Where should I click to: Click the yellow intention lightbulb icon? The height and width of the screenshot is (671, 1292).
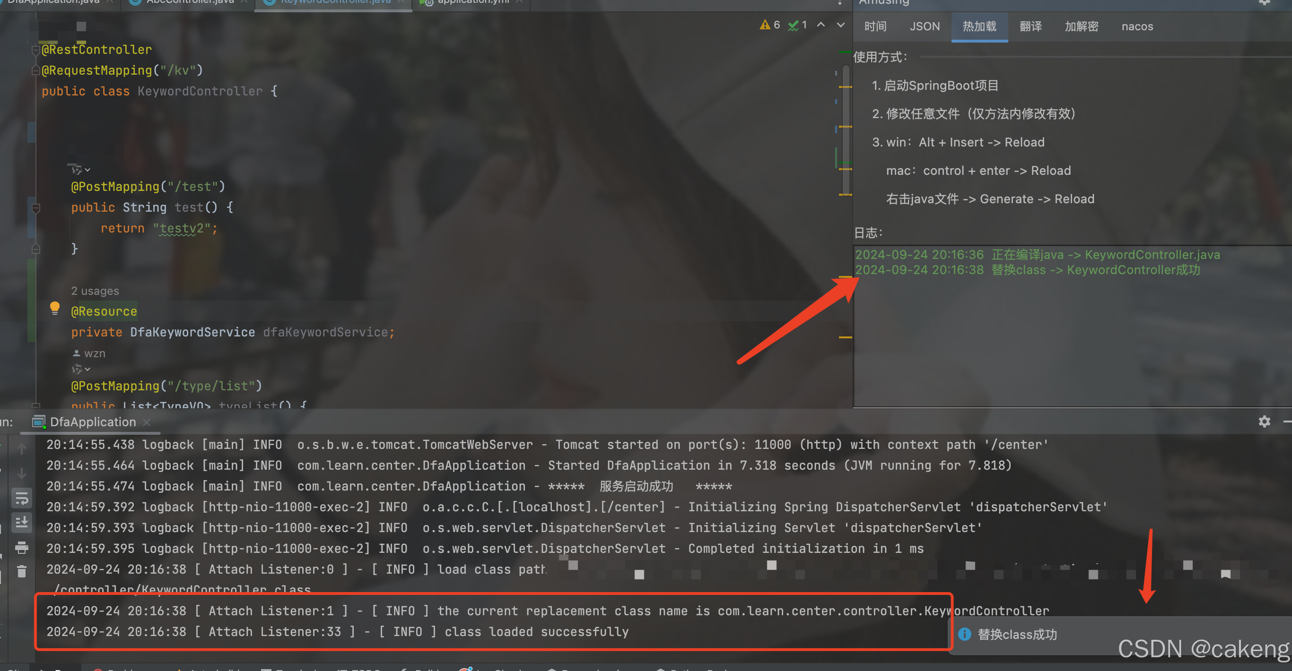click(x=55, y=308)
